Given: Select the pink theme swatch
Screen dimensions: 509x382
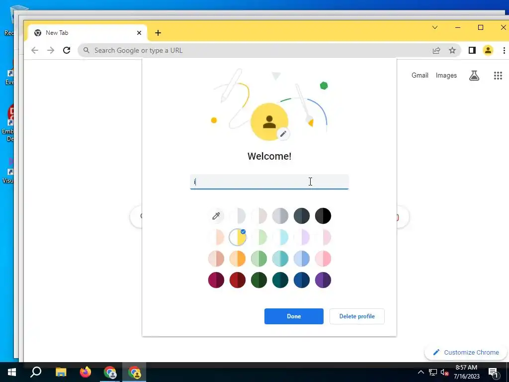Looking at the screenshot, I should tap(323, 259).
